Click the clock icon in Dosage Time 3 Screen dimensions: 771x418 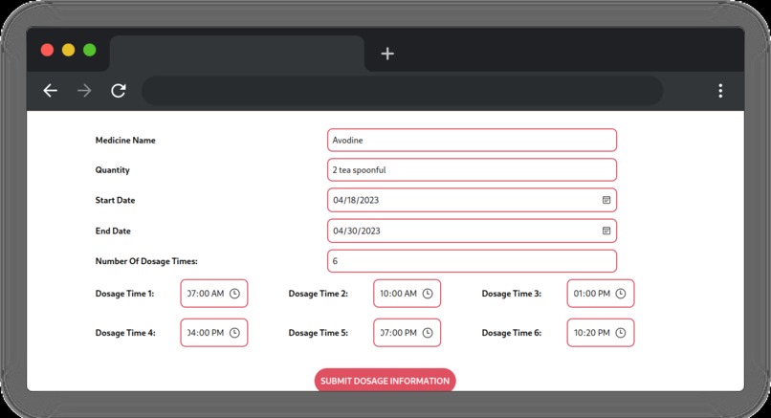click(621, 294)
